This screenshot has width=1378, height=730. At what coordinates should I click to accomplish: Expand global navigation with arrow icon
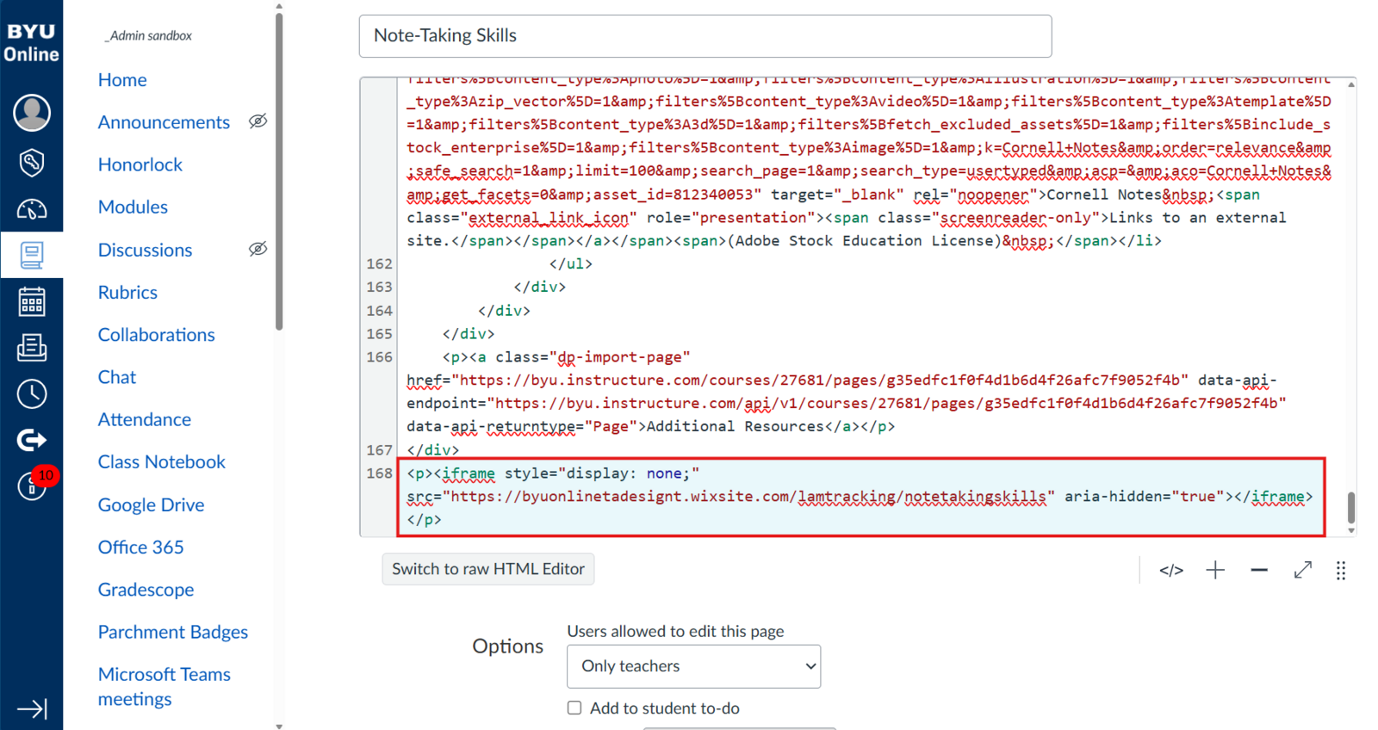tap(32, 708)
